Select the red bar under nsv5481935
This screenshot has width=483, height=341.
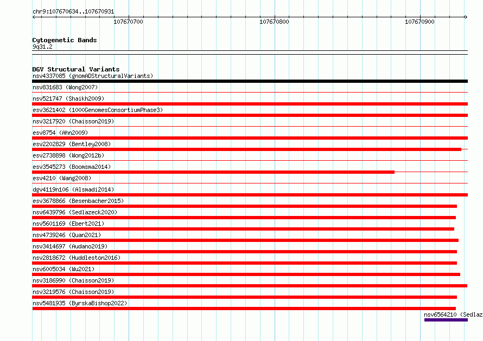(244, 309)
